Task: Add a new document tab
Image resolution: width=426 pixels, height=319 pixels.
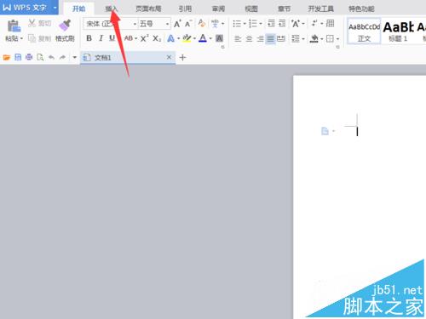Action: 182,58
